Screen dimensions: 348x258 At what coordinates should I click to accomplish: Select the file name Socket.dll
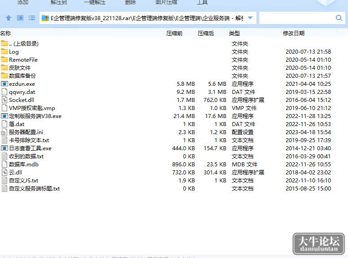point(22,100)
